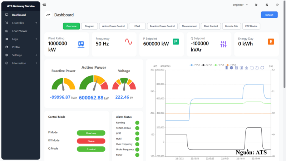Click the Under Frequency green indicator
The image size is (286, 161).
137,150
